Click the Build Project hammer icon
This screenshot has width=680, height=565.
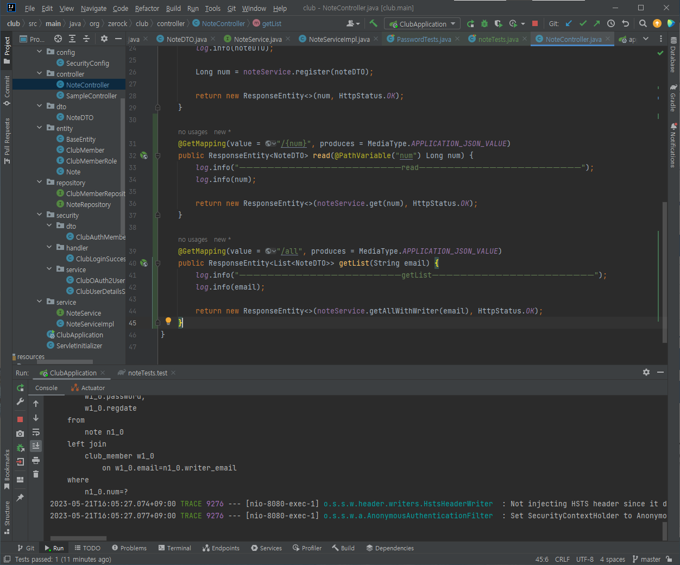[373, 23]
